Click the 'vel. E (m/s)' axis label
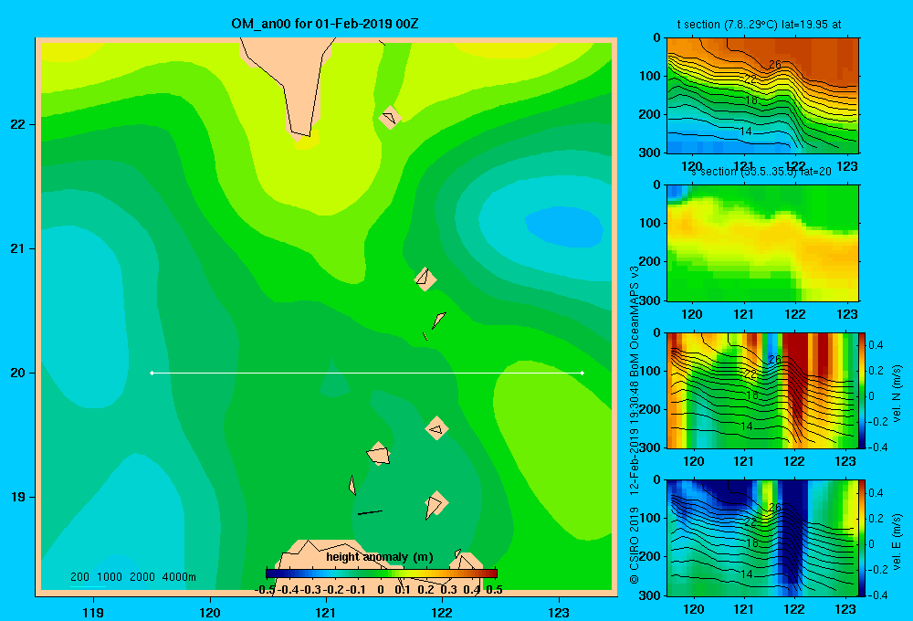The height and width of the screenshot is (621, 913). pyautogui.click(x=897, y=542)
